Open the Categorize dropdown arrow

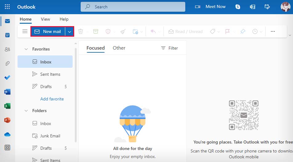(219, 32)
